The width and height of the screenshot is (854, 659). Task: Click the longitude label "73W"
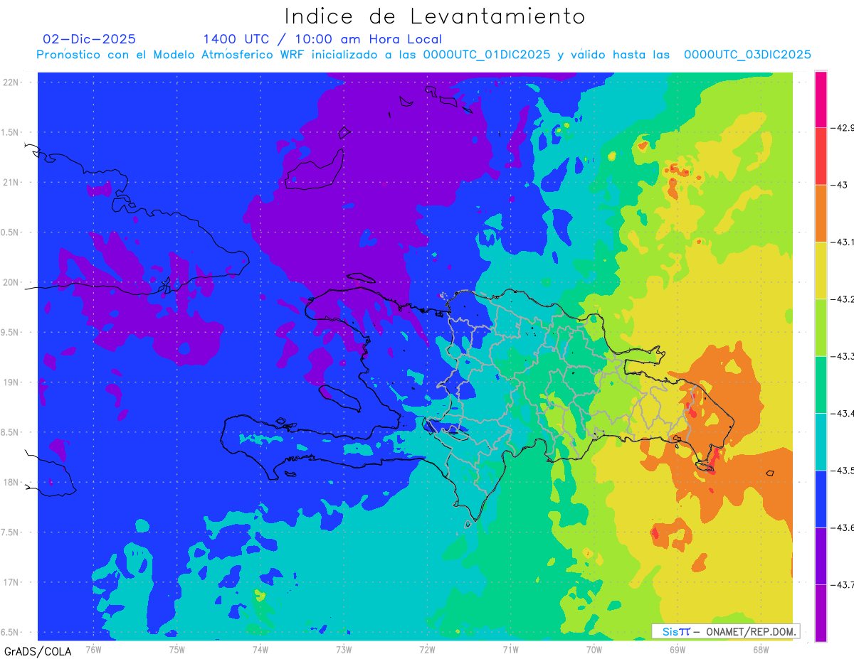[x=344, y=650]
